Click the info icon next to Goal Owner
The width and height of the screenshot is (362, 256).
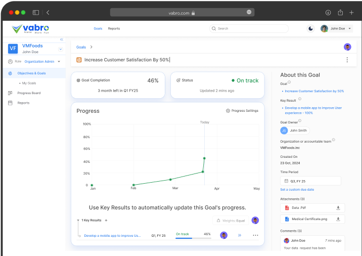tap(300, 120)
